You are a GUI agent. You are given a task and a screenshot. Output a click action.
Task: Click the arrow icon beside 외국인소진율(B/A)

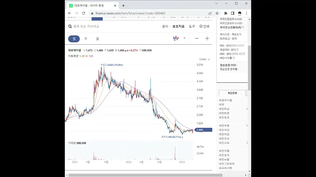243,27
